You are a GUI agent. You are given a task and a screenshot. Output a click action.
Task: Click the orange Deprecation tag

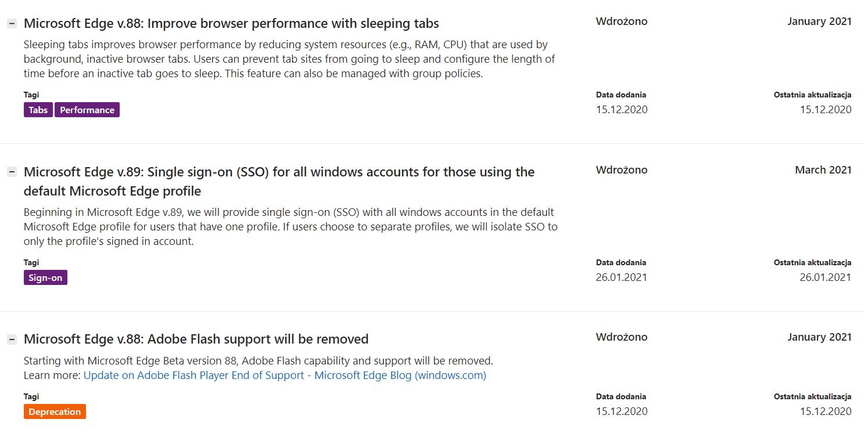[55, 411]
